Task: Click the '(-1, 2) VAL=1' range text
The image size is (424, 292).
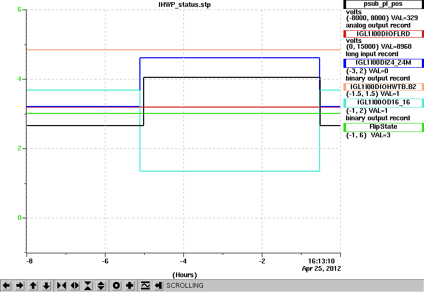Action: (367, 111)
